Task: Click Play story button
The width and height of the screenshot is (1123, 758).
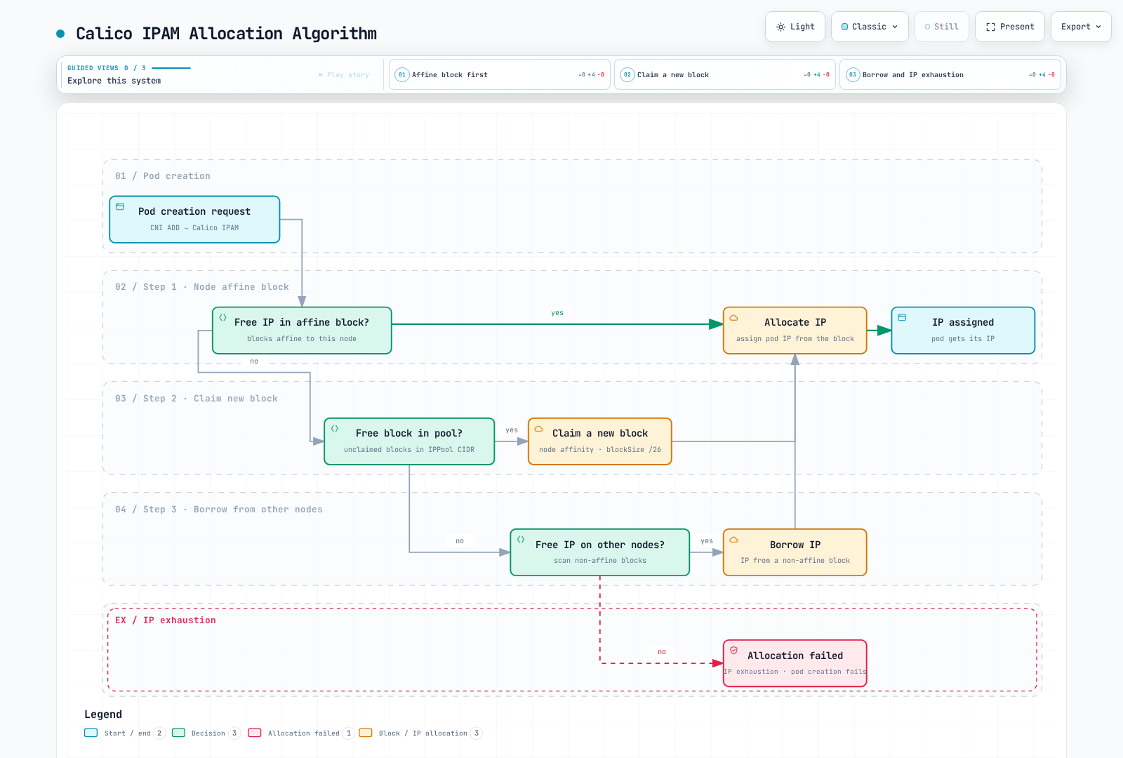Action: 344,74
